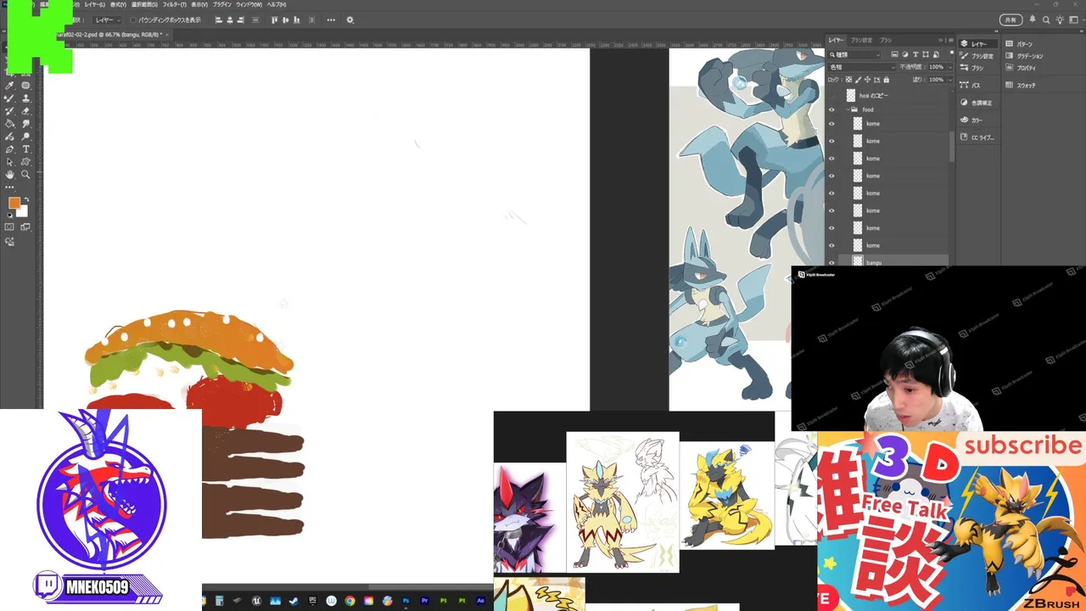Lock image pixels brush icon
This screenshot has height=611, width=1086.
[858, 80]
